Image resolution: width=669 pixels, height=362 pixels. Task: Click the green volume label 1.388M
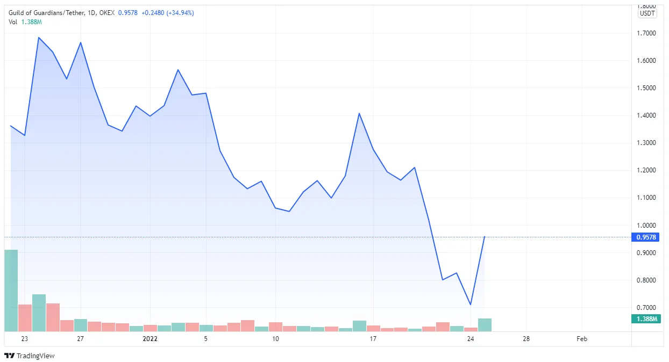(x=647, y=319)
